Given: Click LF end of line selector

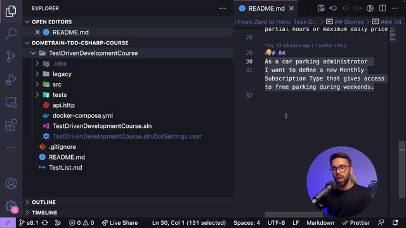Looking at the screenshot, I should [x=296, y=223].
